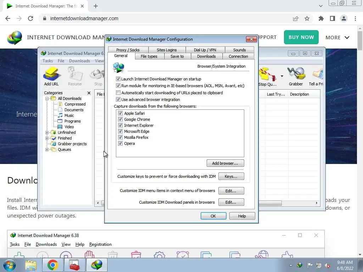Open the Chrome profile avatar icon
363x272 pixels.
click(x=344, y=18)
